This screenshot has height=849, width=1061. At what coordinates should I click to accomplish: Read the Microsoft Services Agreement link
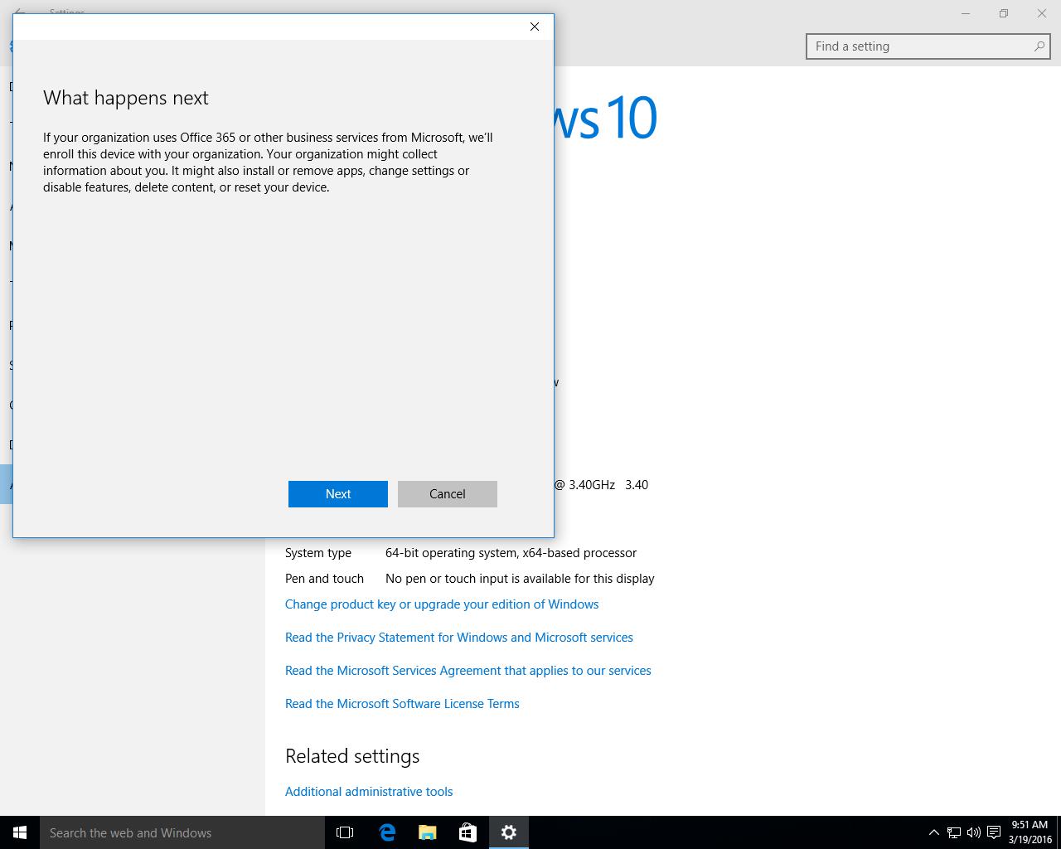[x=468, y=671]
